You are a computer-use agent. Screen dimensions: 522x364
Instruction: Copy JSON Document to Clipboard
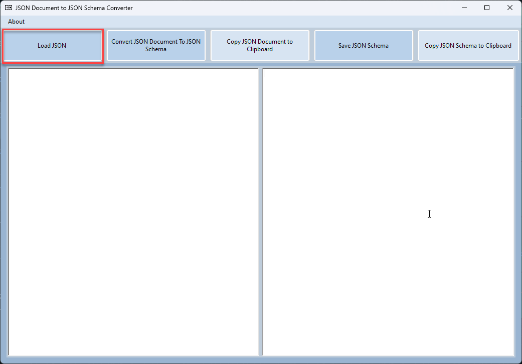[260, 46]
